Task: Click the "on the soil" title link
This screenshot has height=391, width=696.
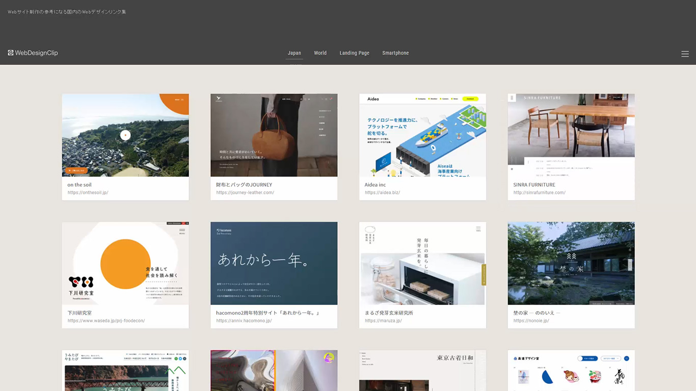Action: click(x=79, y=185)
